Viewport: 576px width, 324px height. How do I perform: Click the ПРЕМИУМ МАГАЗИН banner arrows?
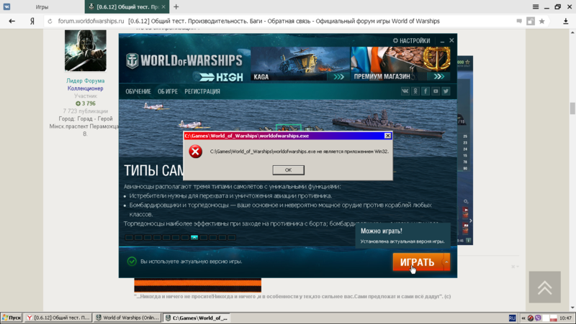click(x=438, y=77)
